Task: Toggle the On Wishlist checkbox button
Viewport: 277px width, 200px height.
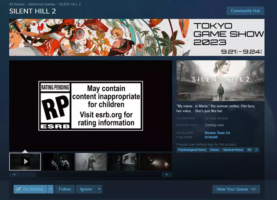Action: point(30,189)
